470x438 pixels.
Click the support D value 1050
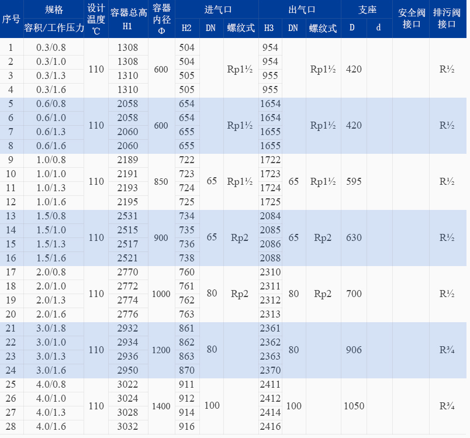click(x=354, y=406)
